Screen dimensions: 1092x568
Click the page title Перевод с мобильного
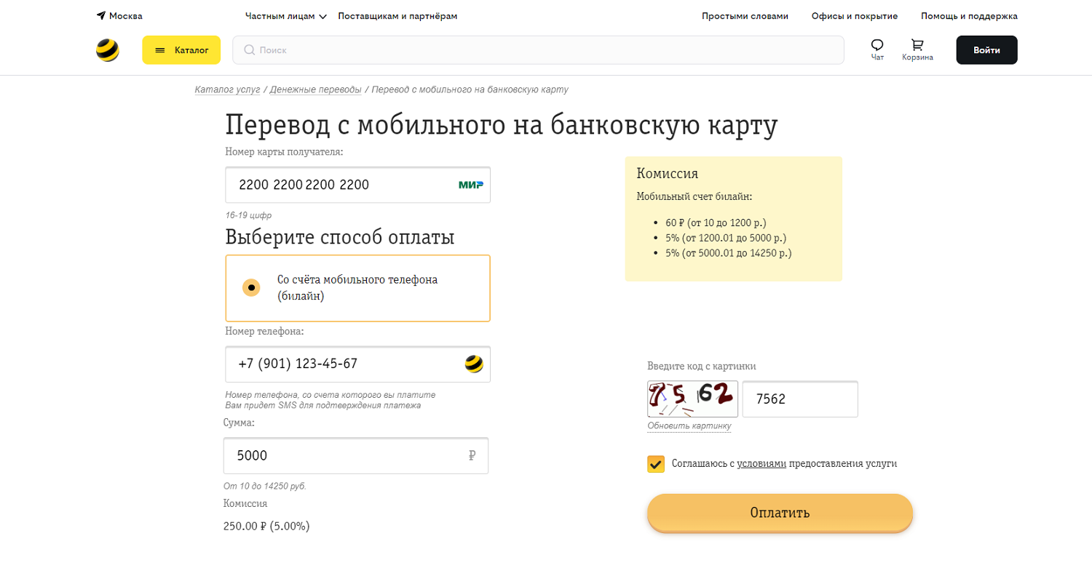pyautogui.click(x=502, y=124)
